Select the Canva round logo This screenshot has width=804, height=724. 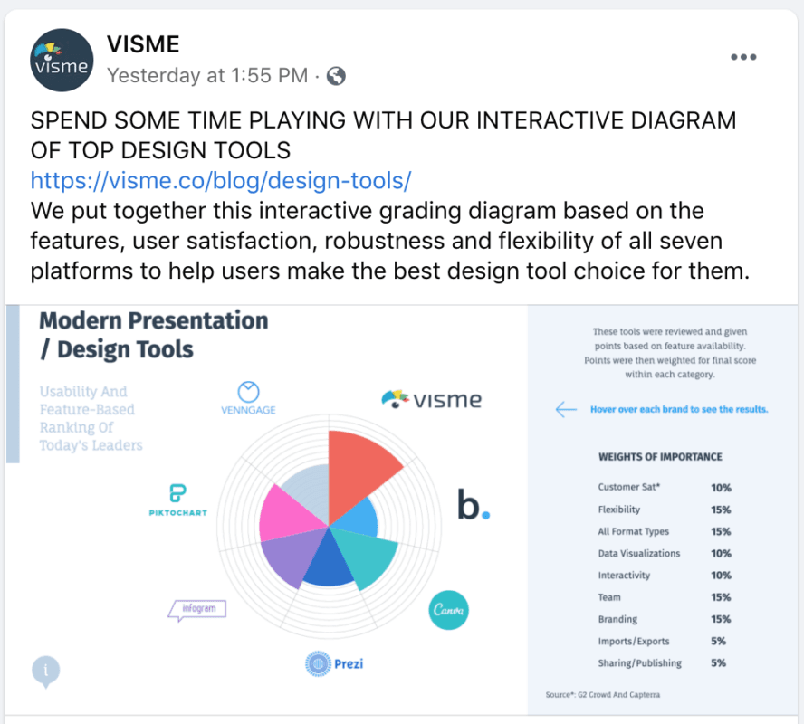click(x=448, y=611)
